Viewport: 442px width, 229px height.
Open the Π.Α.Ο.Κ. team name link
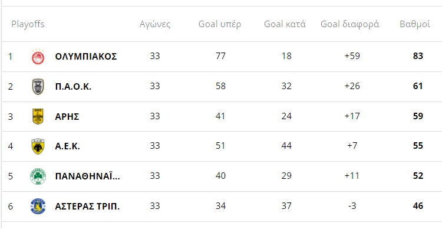pyautogui.click(x=73, y=86)
